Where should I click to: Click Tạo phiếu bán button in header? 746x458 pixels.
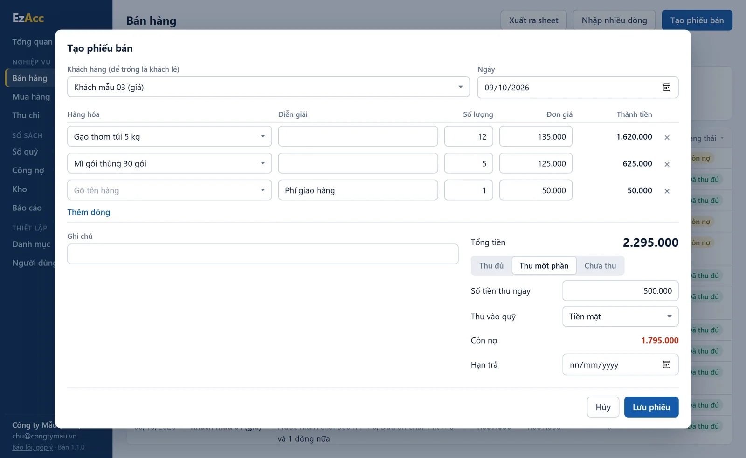click(x=697, y=20)
